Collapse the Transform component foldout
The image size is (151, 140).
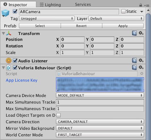tap(4, 34)
